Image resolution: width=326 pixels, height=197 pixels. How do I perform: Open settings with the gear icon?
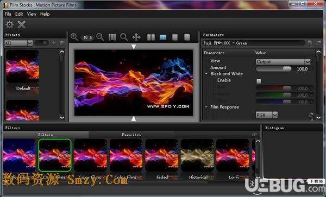9,25
